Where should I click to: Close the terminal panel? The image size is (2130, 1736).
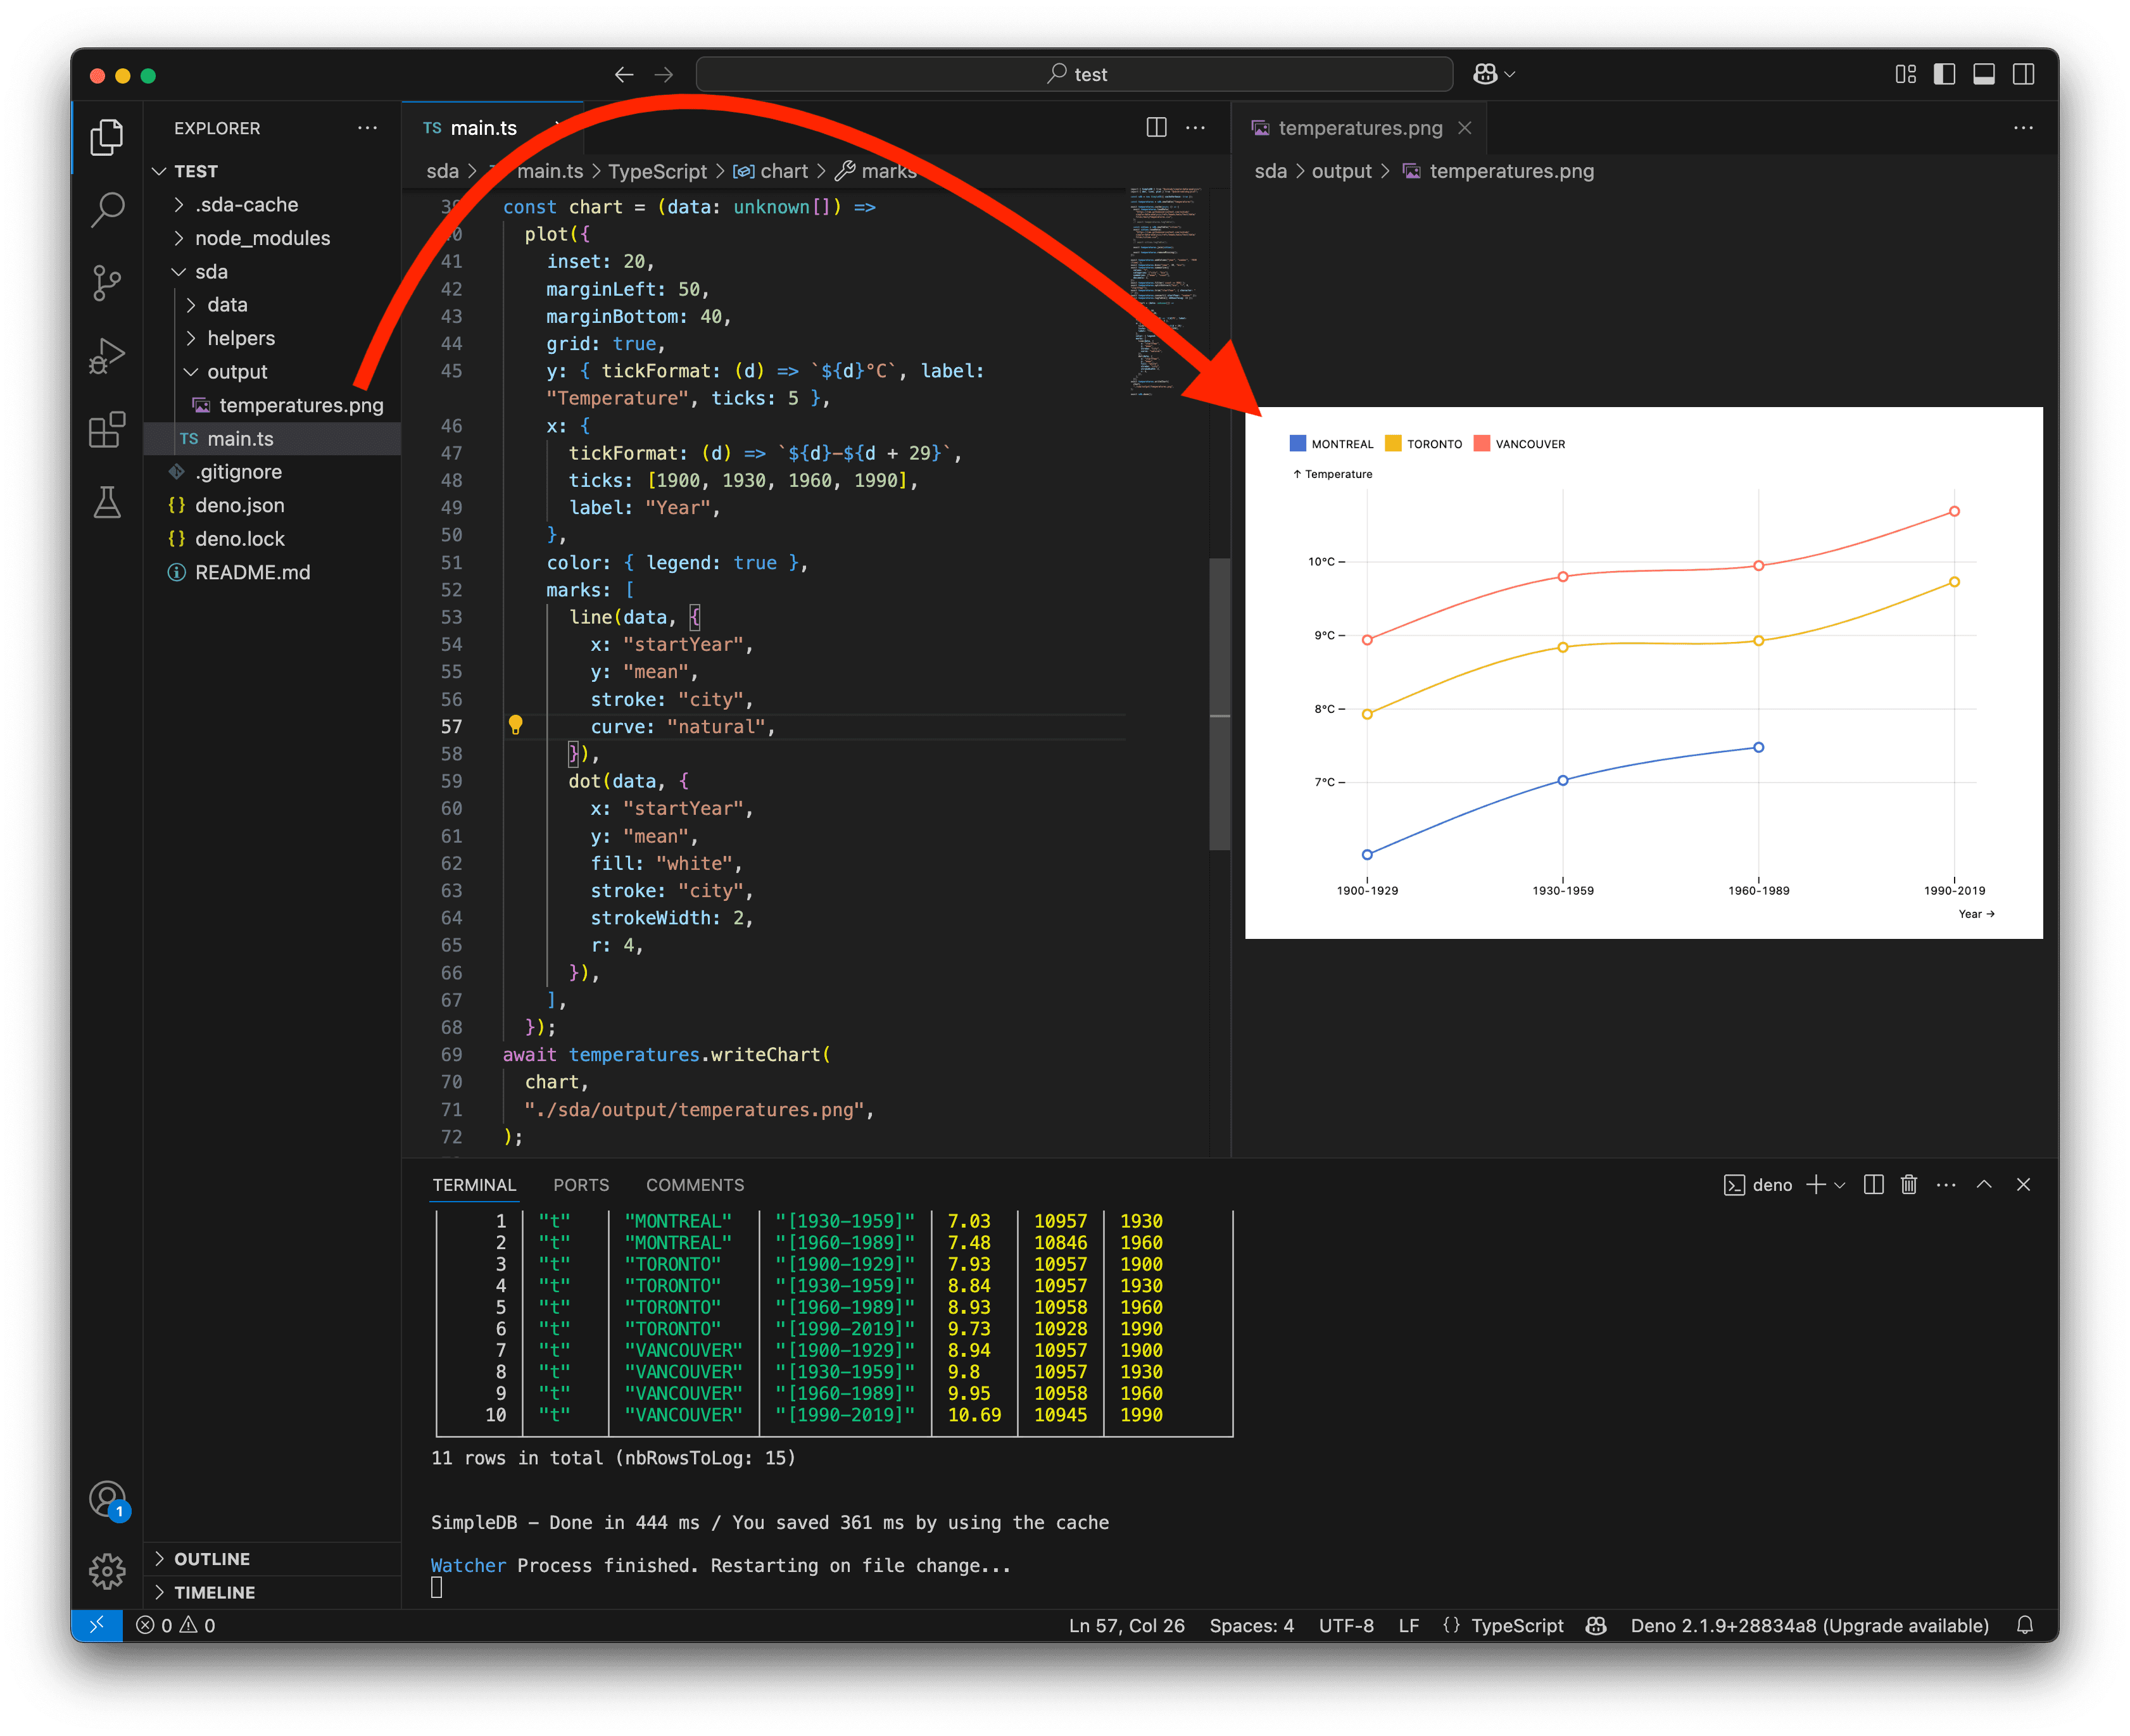[x=2023, y=1184]
